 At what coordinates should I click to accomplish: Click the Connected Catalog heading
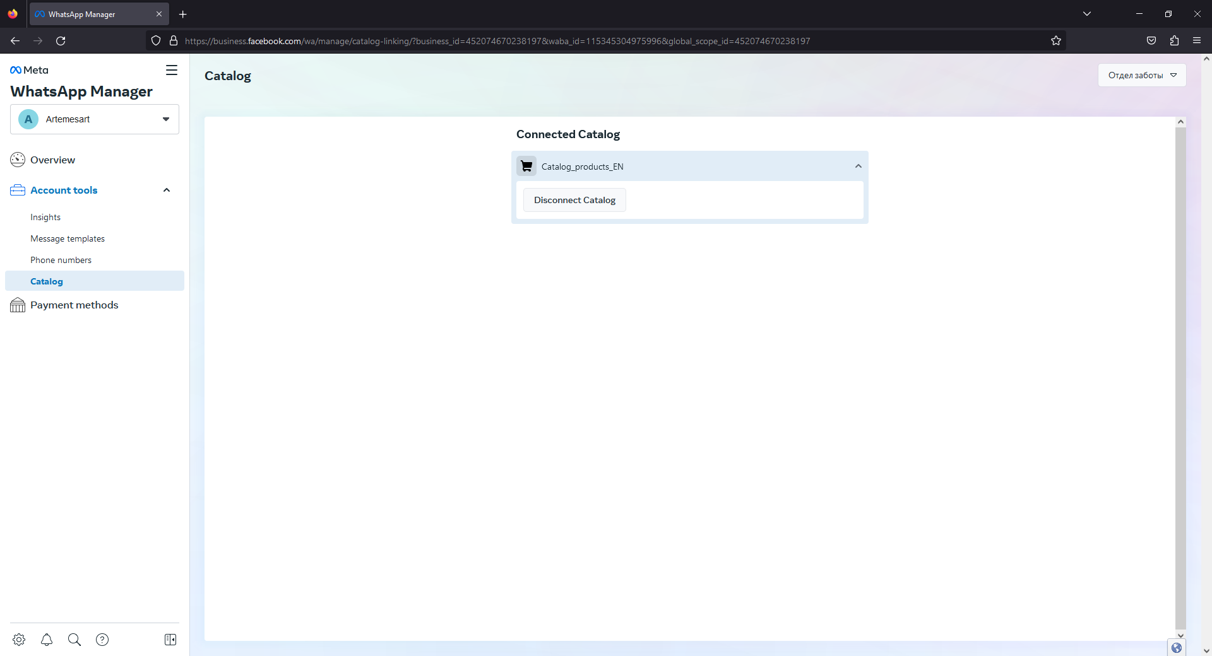coord(568,134)
